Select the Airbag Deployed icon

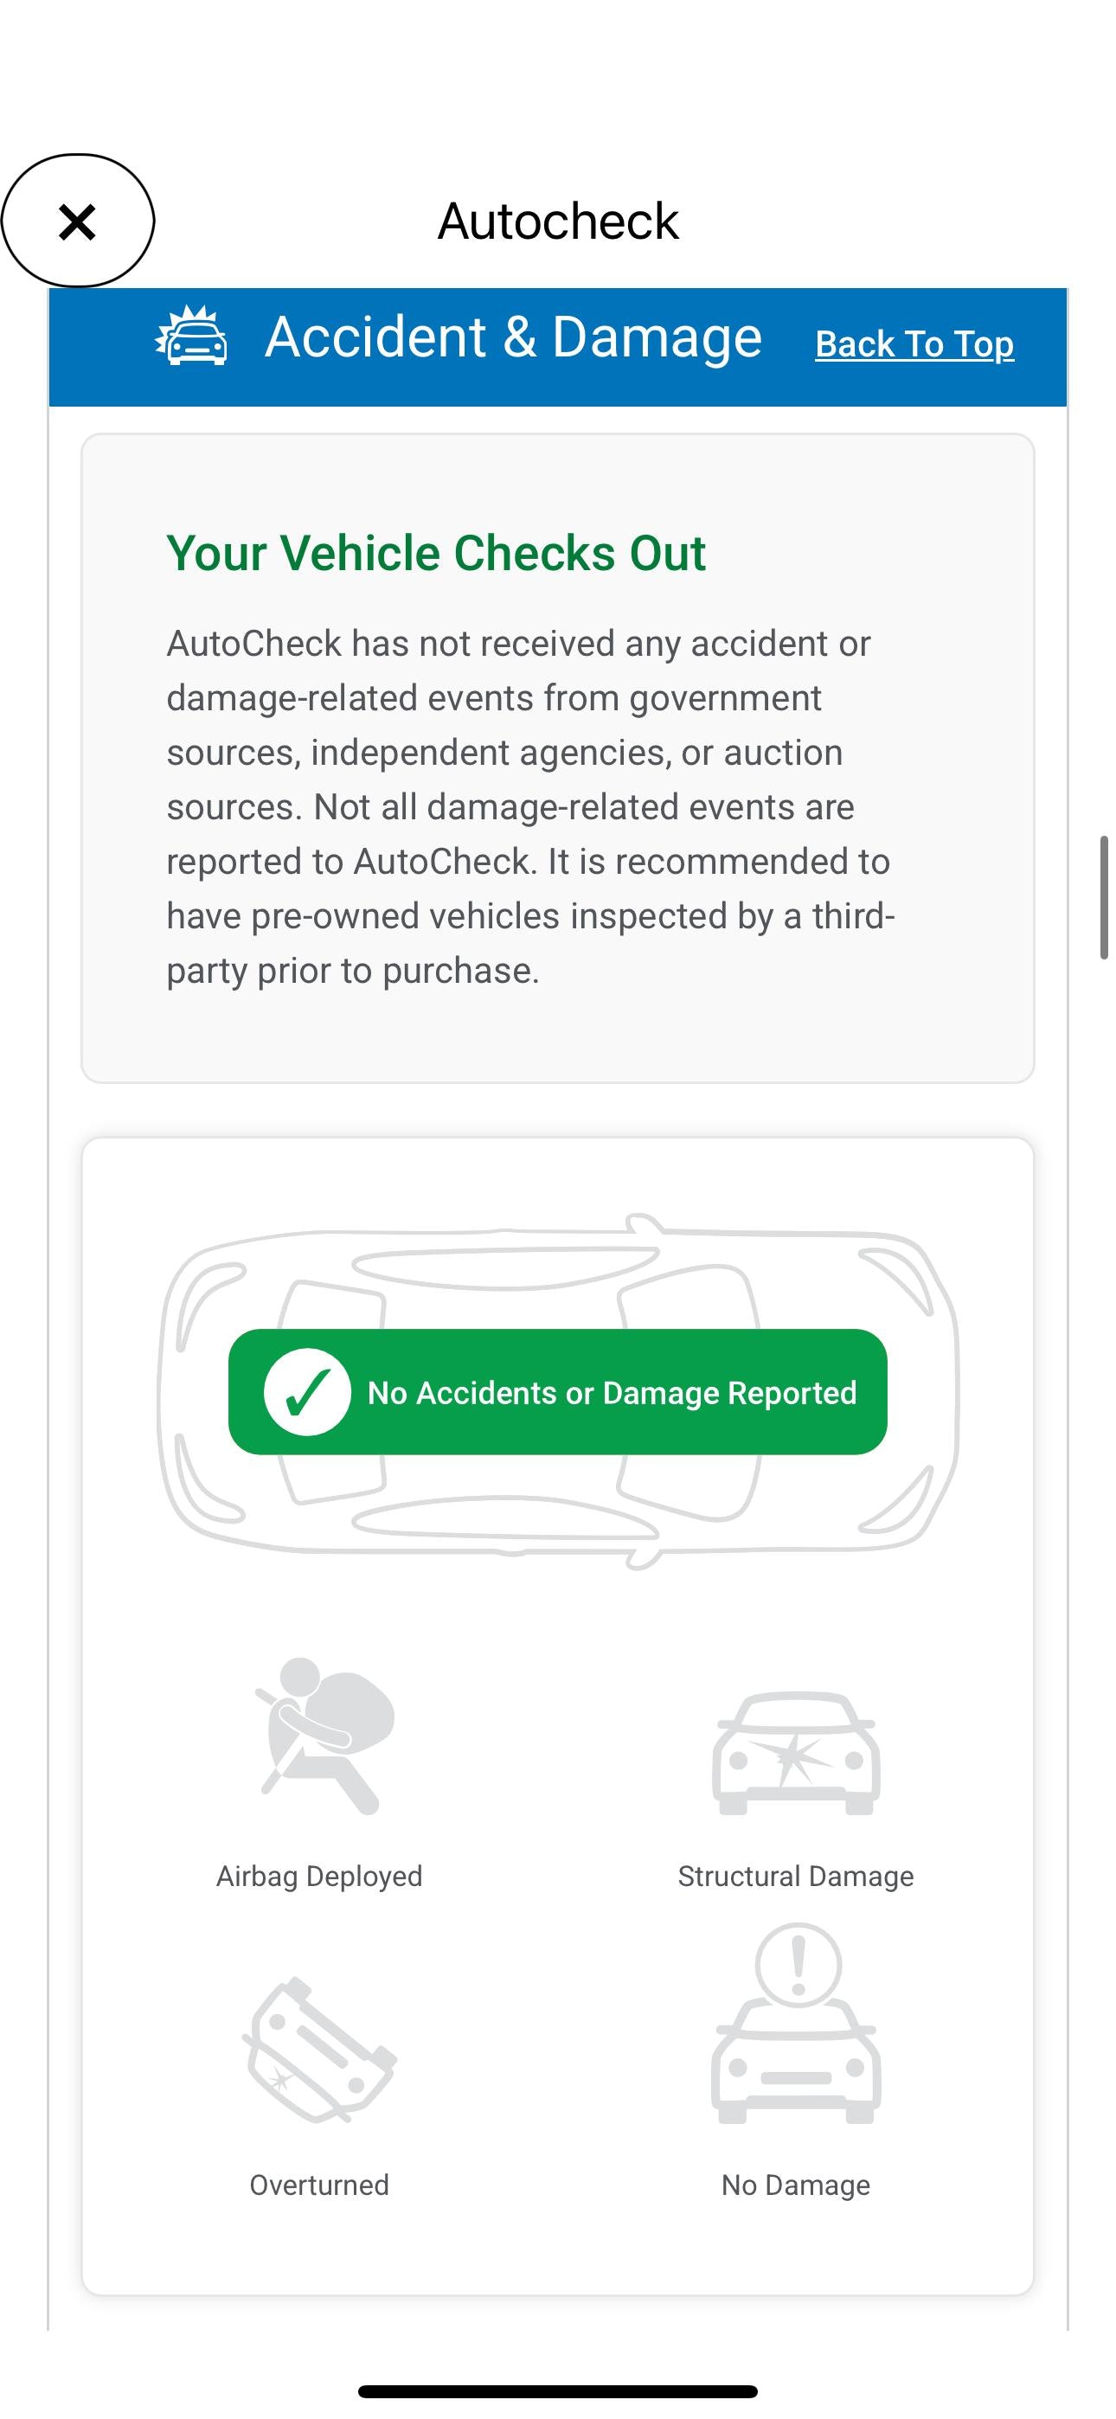point(322,1736)
